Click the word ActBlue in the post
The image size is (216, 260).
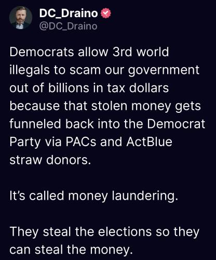[x=149, y=141]
